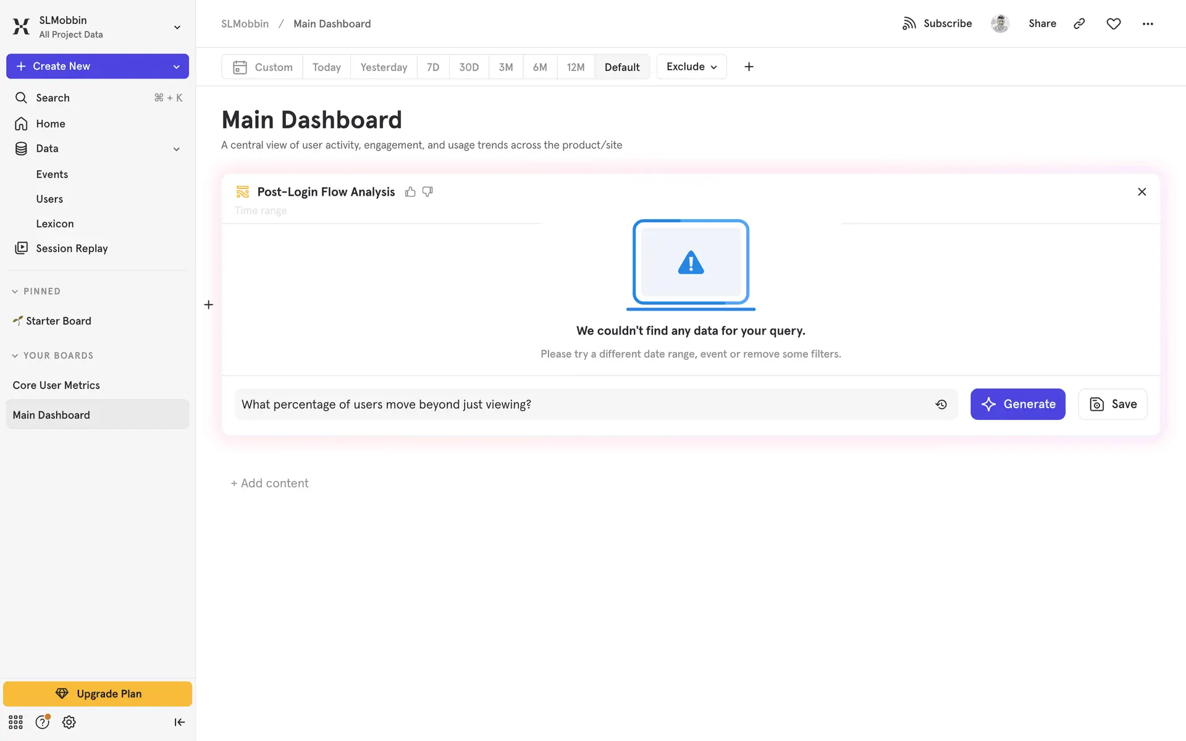
Task: Expand the Exclude dropdown
Action: 691,67
